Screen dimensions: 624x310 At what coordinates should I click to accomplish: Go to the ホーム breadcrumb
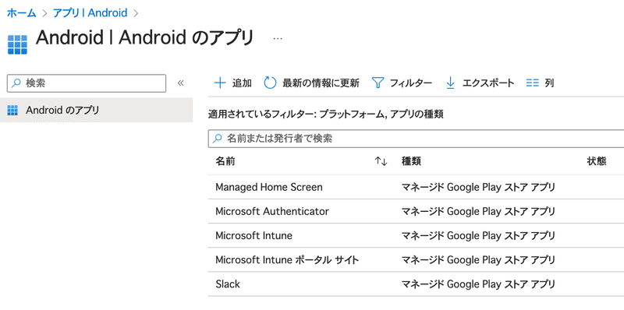click(x=22, y=12)
